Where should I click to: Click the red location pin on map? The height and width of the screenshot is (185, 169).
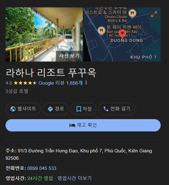pos(122,34)
